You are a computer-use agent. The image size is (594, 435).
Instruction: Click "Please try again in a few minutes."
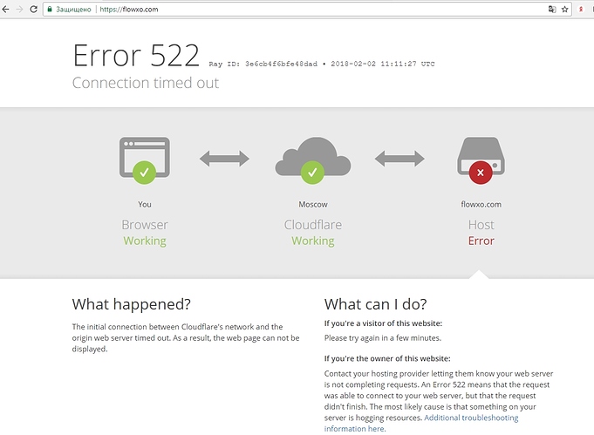click(x=383, y=338)
